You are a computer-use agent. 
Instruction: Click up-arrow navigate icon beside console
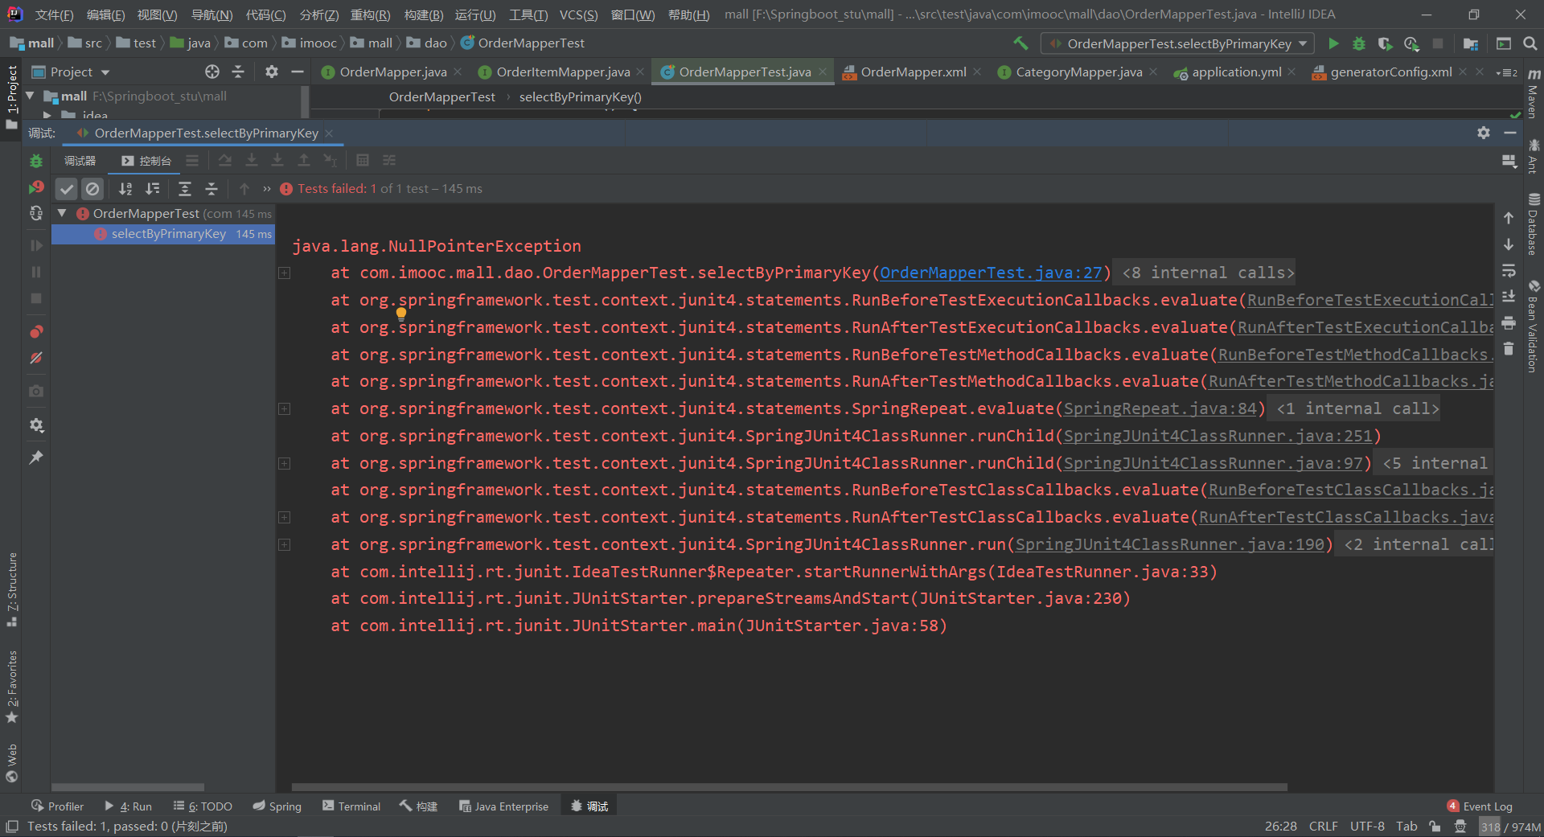tap(1509, 218)
